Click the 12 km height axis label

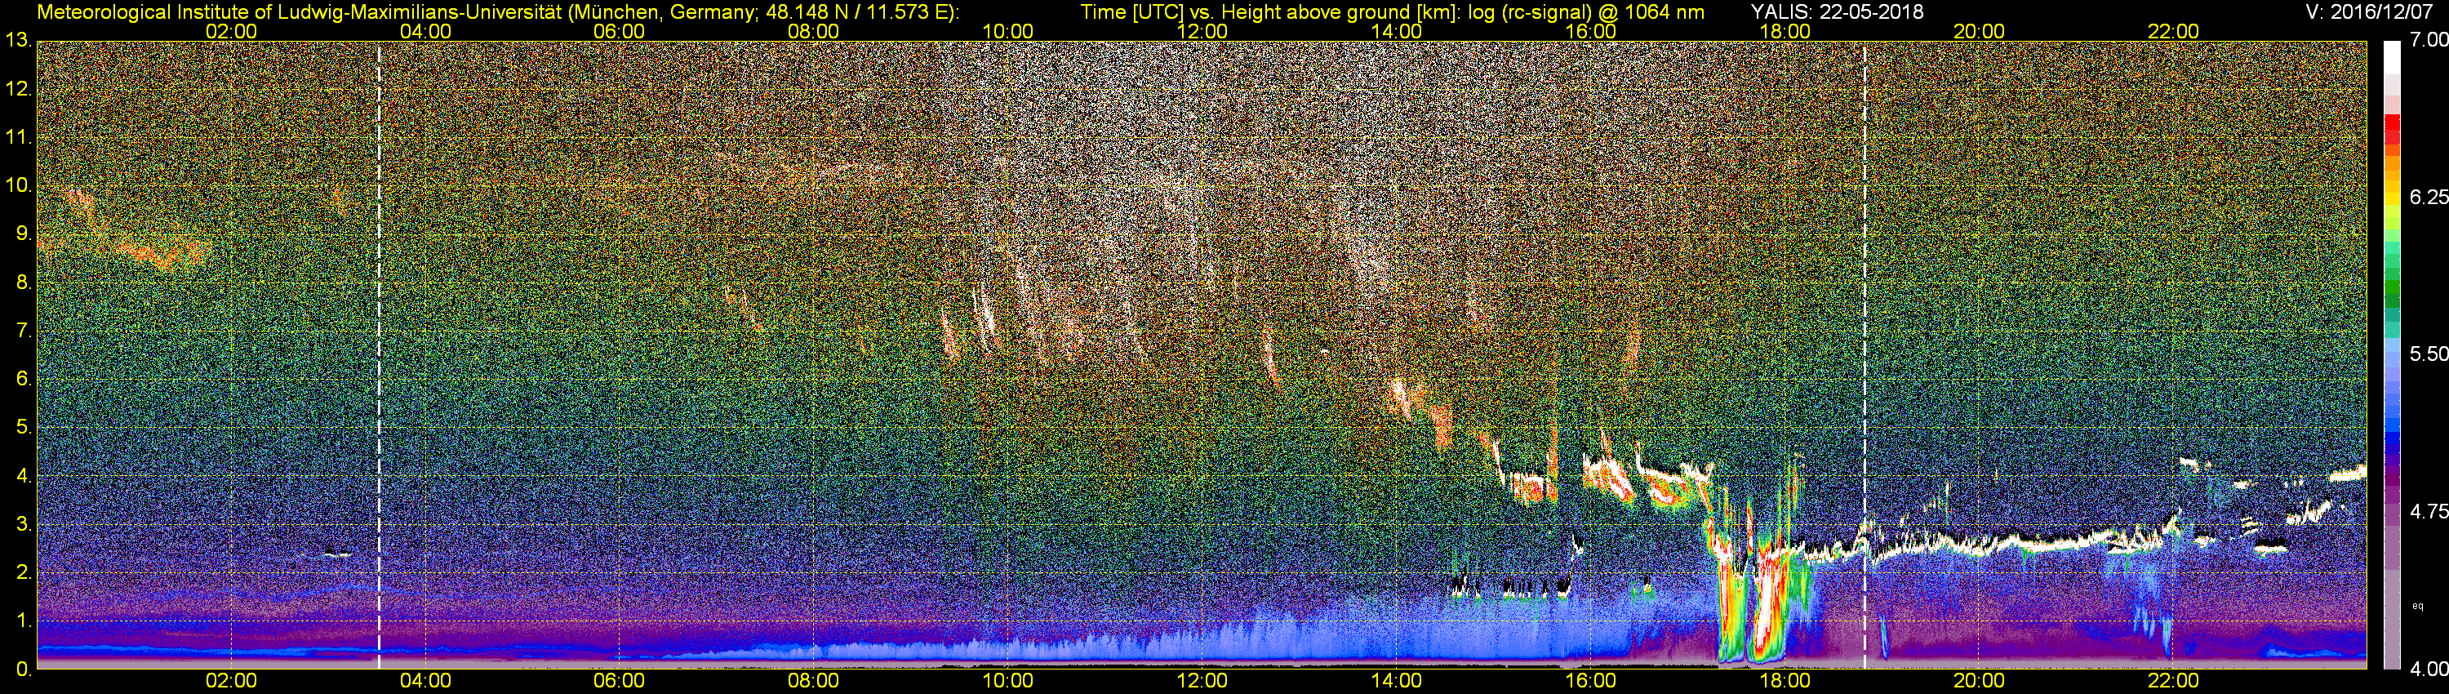click(17, 89)
